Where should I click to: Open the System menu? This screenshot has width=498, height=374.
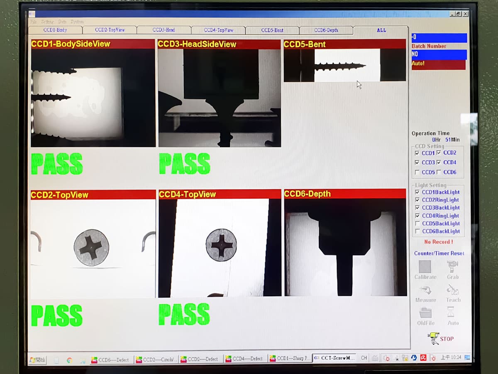[77, 22]
